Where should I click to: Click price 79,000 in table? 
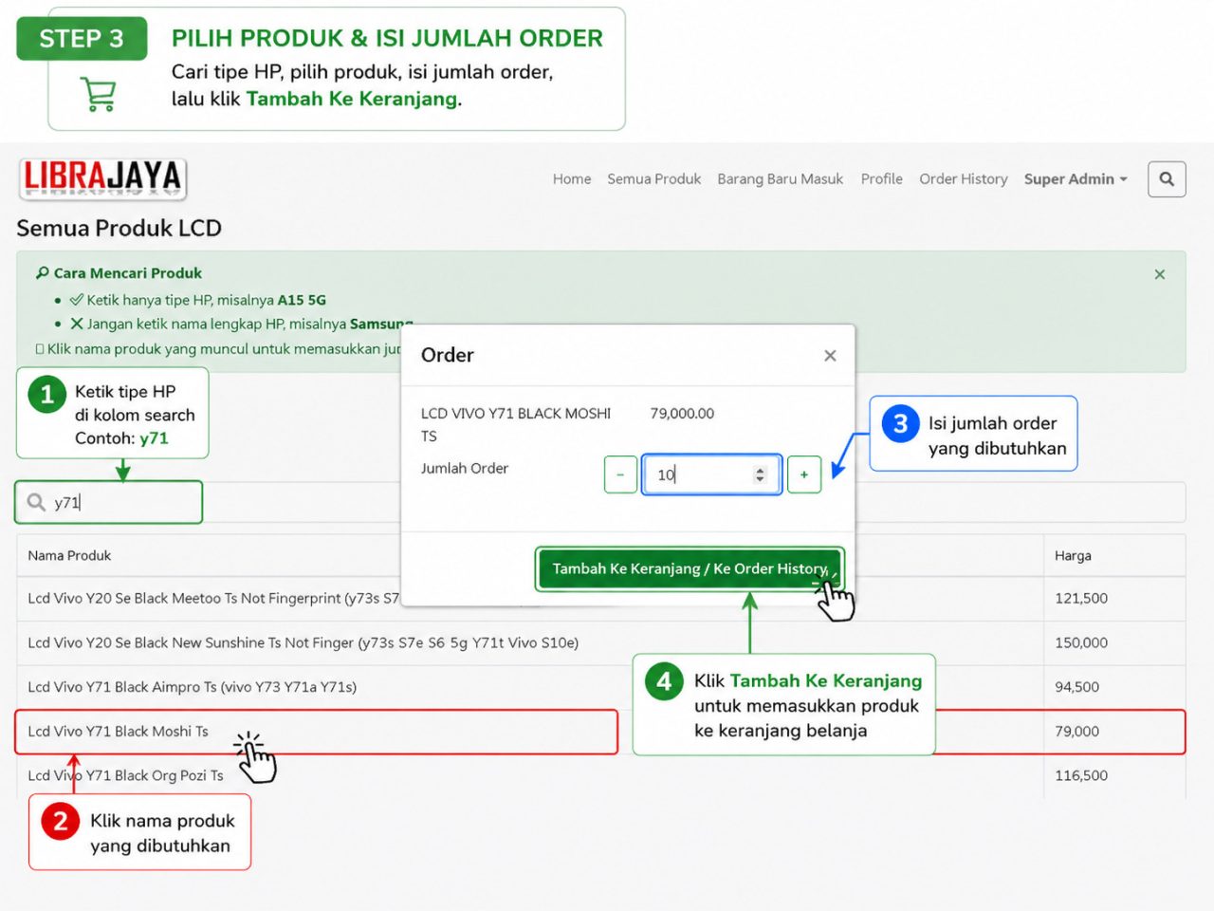click(x=1077, y=732)
